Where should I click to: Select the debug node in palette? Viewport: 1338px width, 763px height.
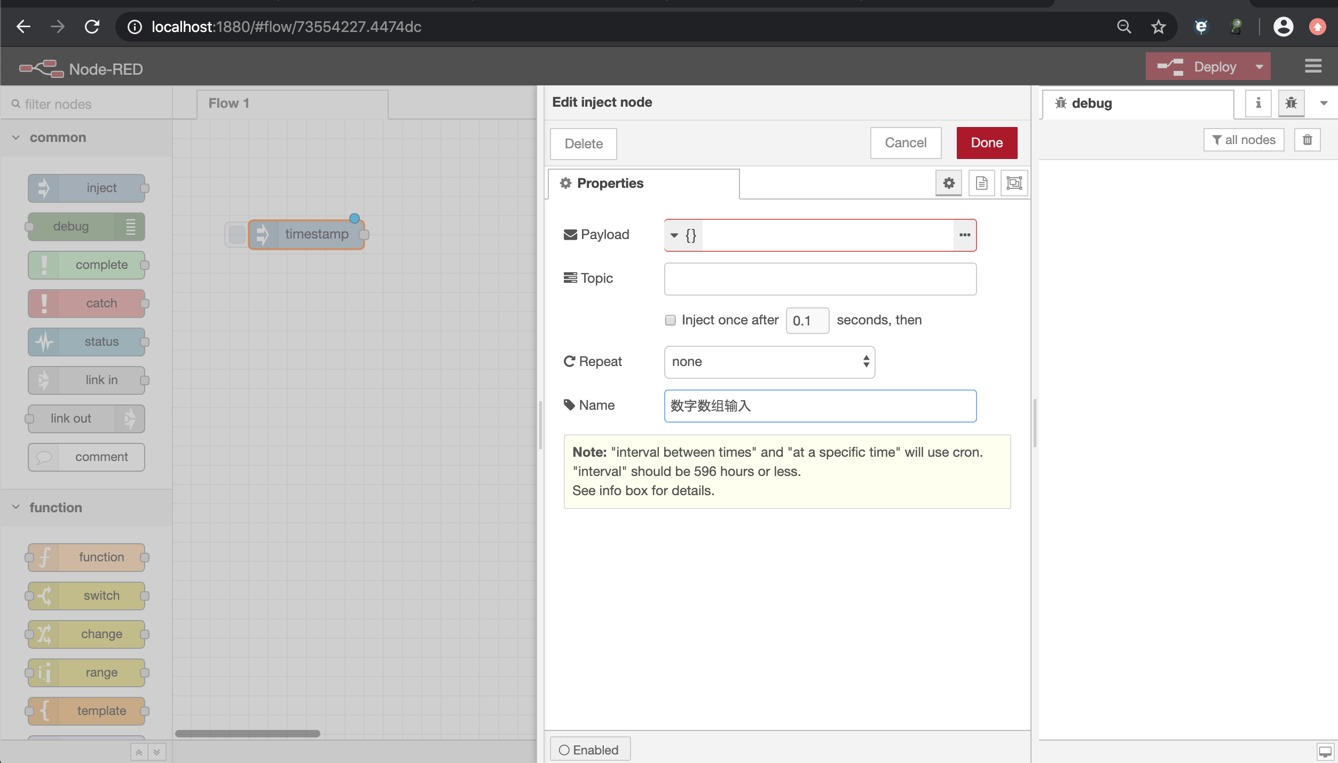86,226
